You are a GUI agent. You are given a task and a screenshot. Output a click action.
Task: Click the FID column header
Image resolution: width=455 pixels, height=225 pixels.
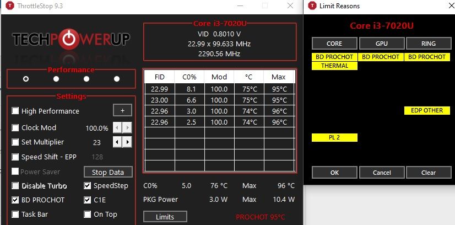pos(160,77)
